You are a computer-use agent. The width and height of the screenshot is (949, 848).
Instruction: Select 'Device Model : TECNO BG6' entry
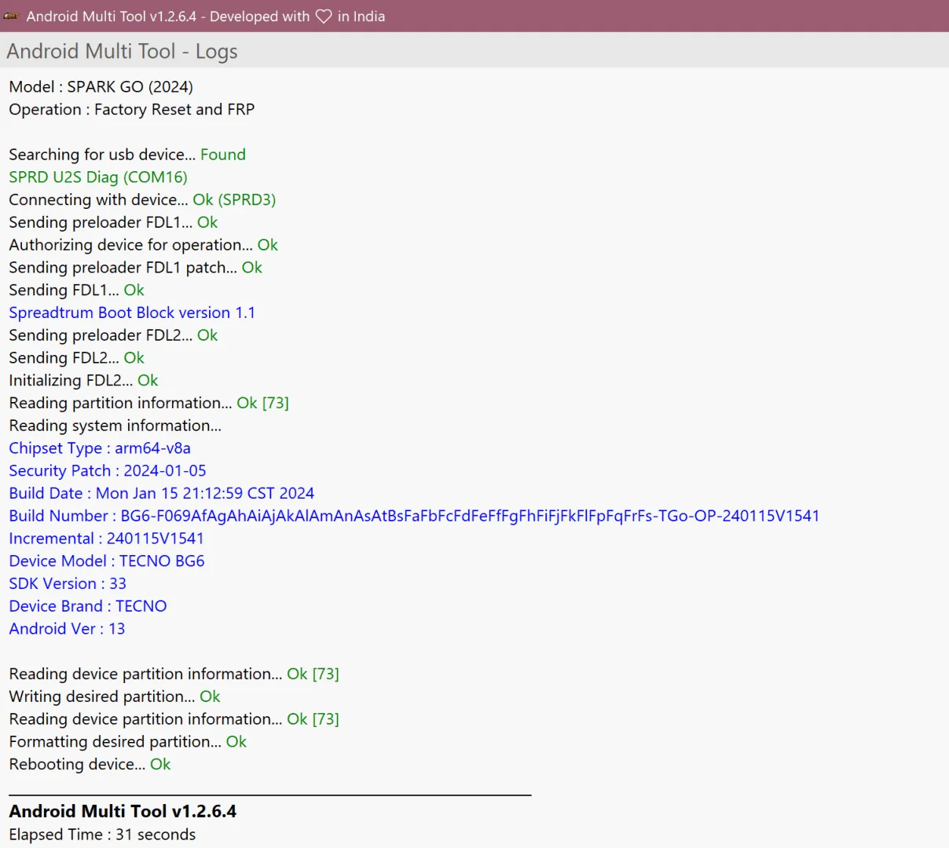107,561
